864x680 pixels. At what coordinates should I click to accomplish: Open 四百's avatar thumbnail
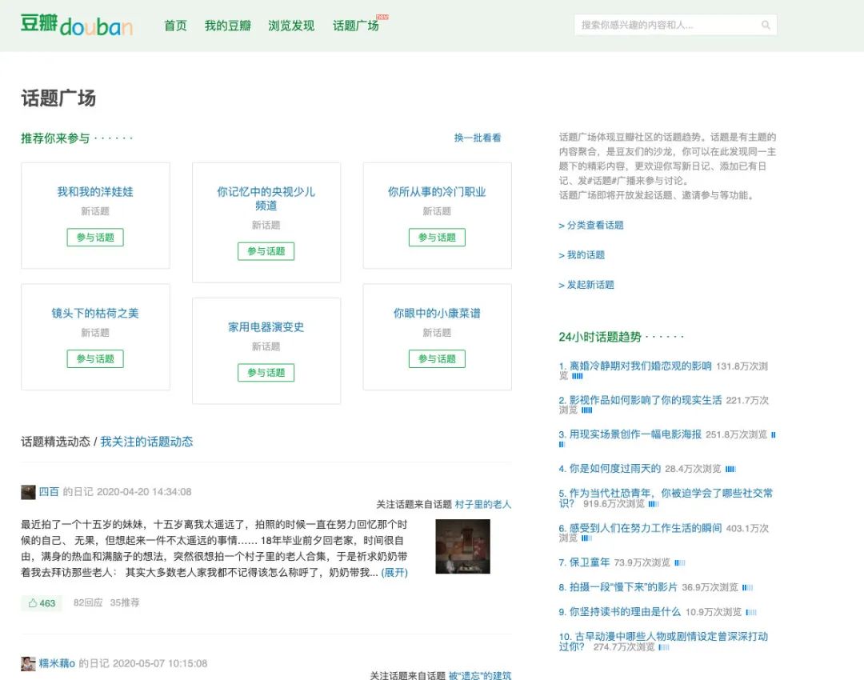[x=28, y=491]
